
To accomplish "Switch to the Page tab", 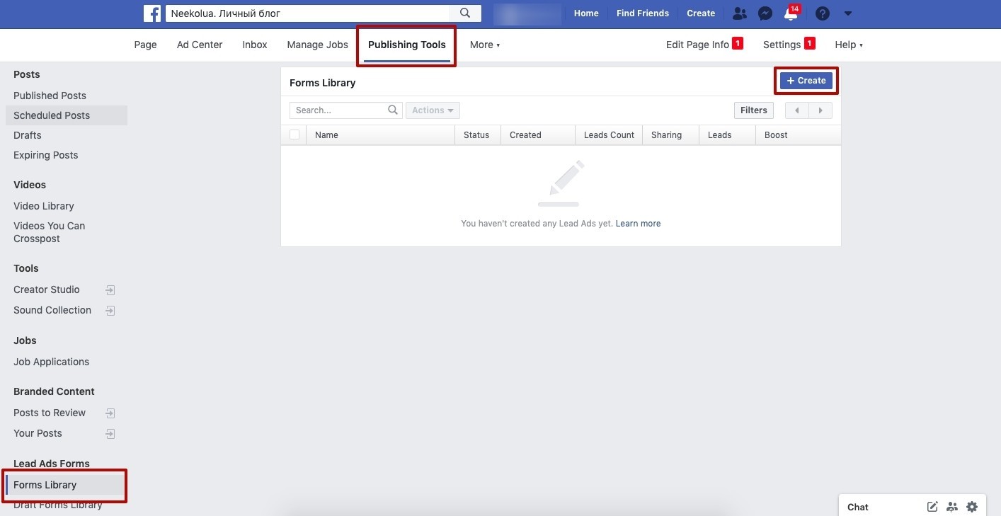I will (x=145, y=45).
